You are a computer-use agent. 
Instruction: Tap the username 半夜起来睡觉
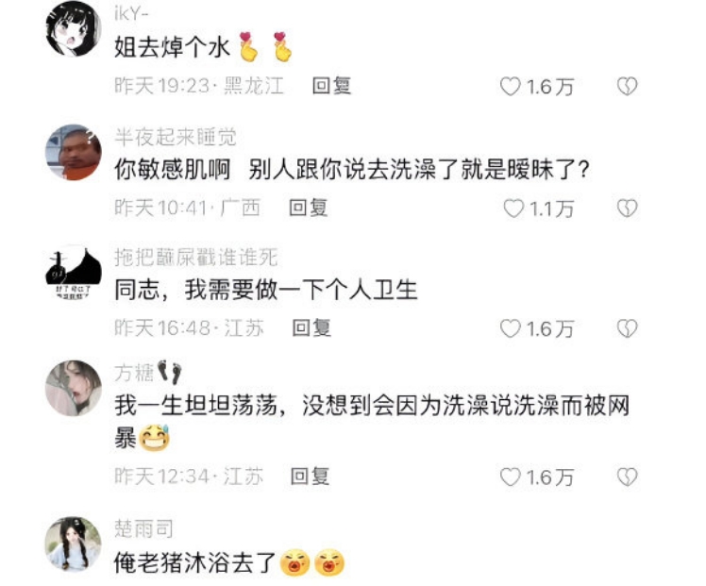(176, 137)
